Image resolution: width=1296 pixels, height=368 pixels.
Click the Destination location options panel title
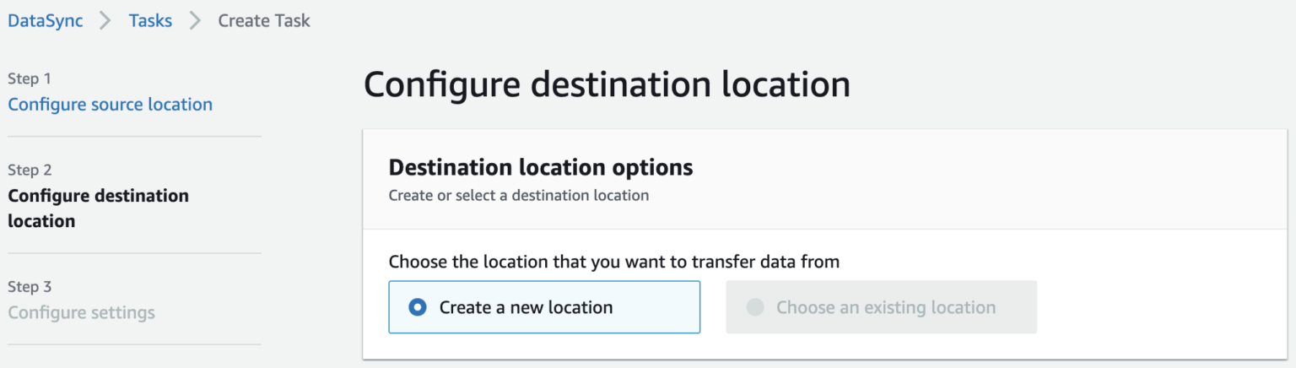tap(541, 167)
